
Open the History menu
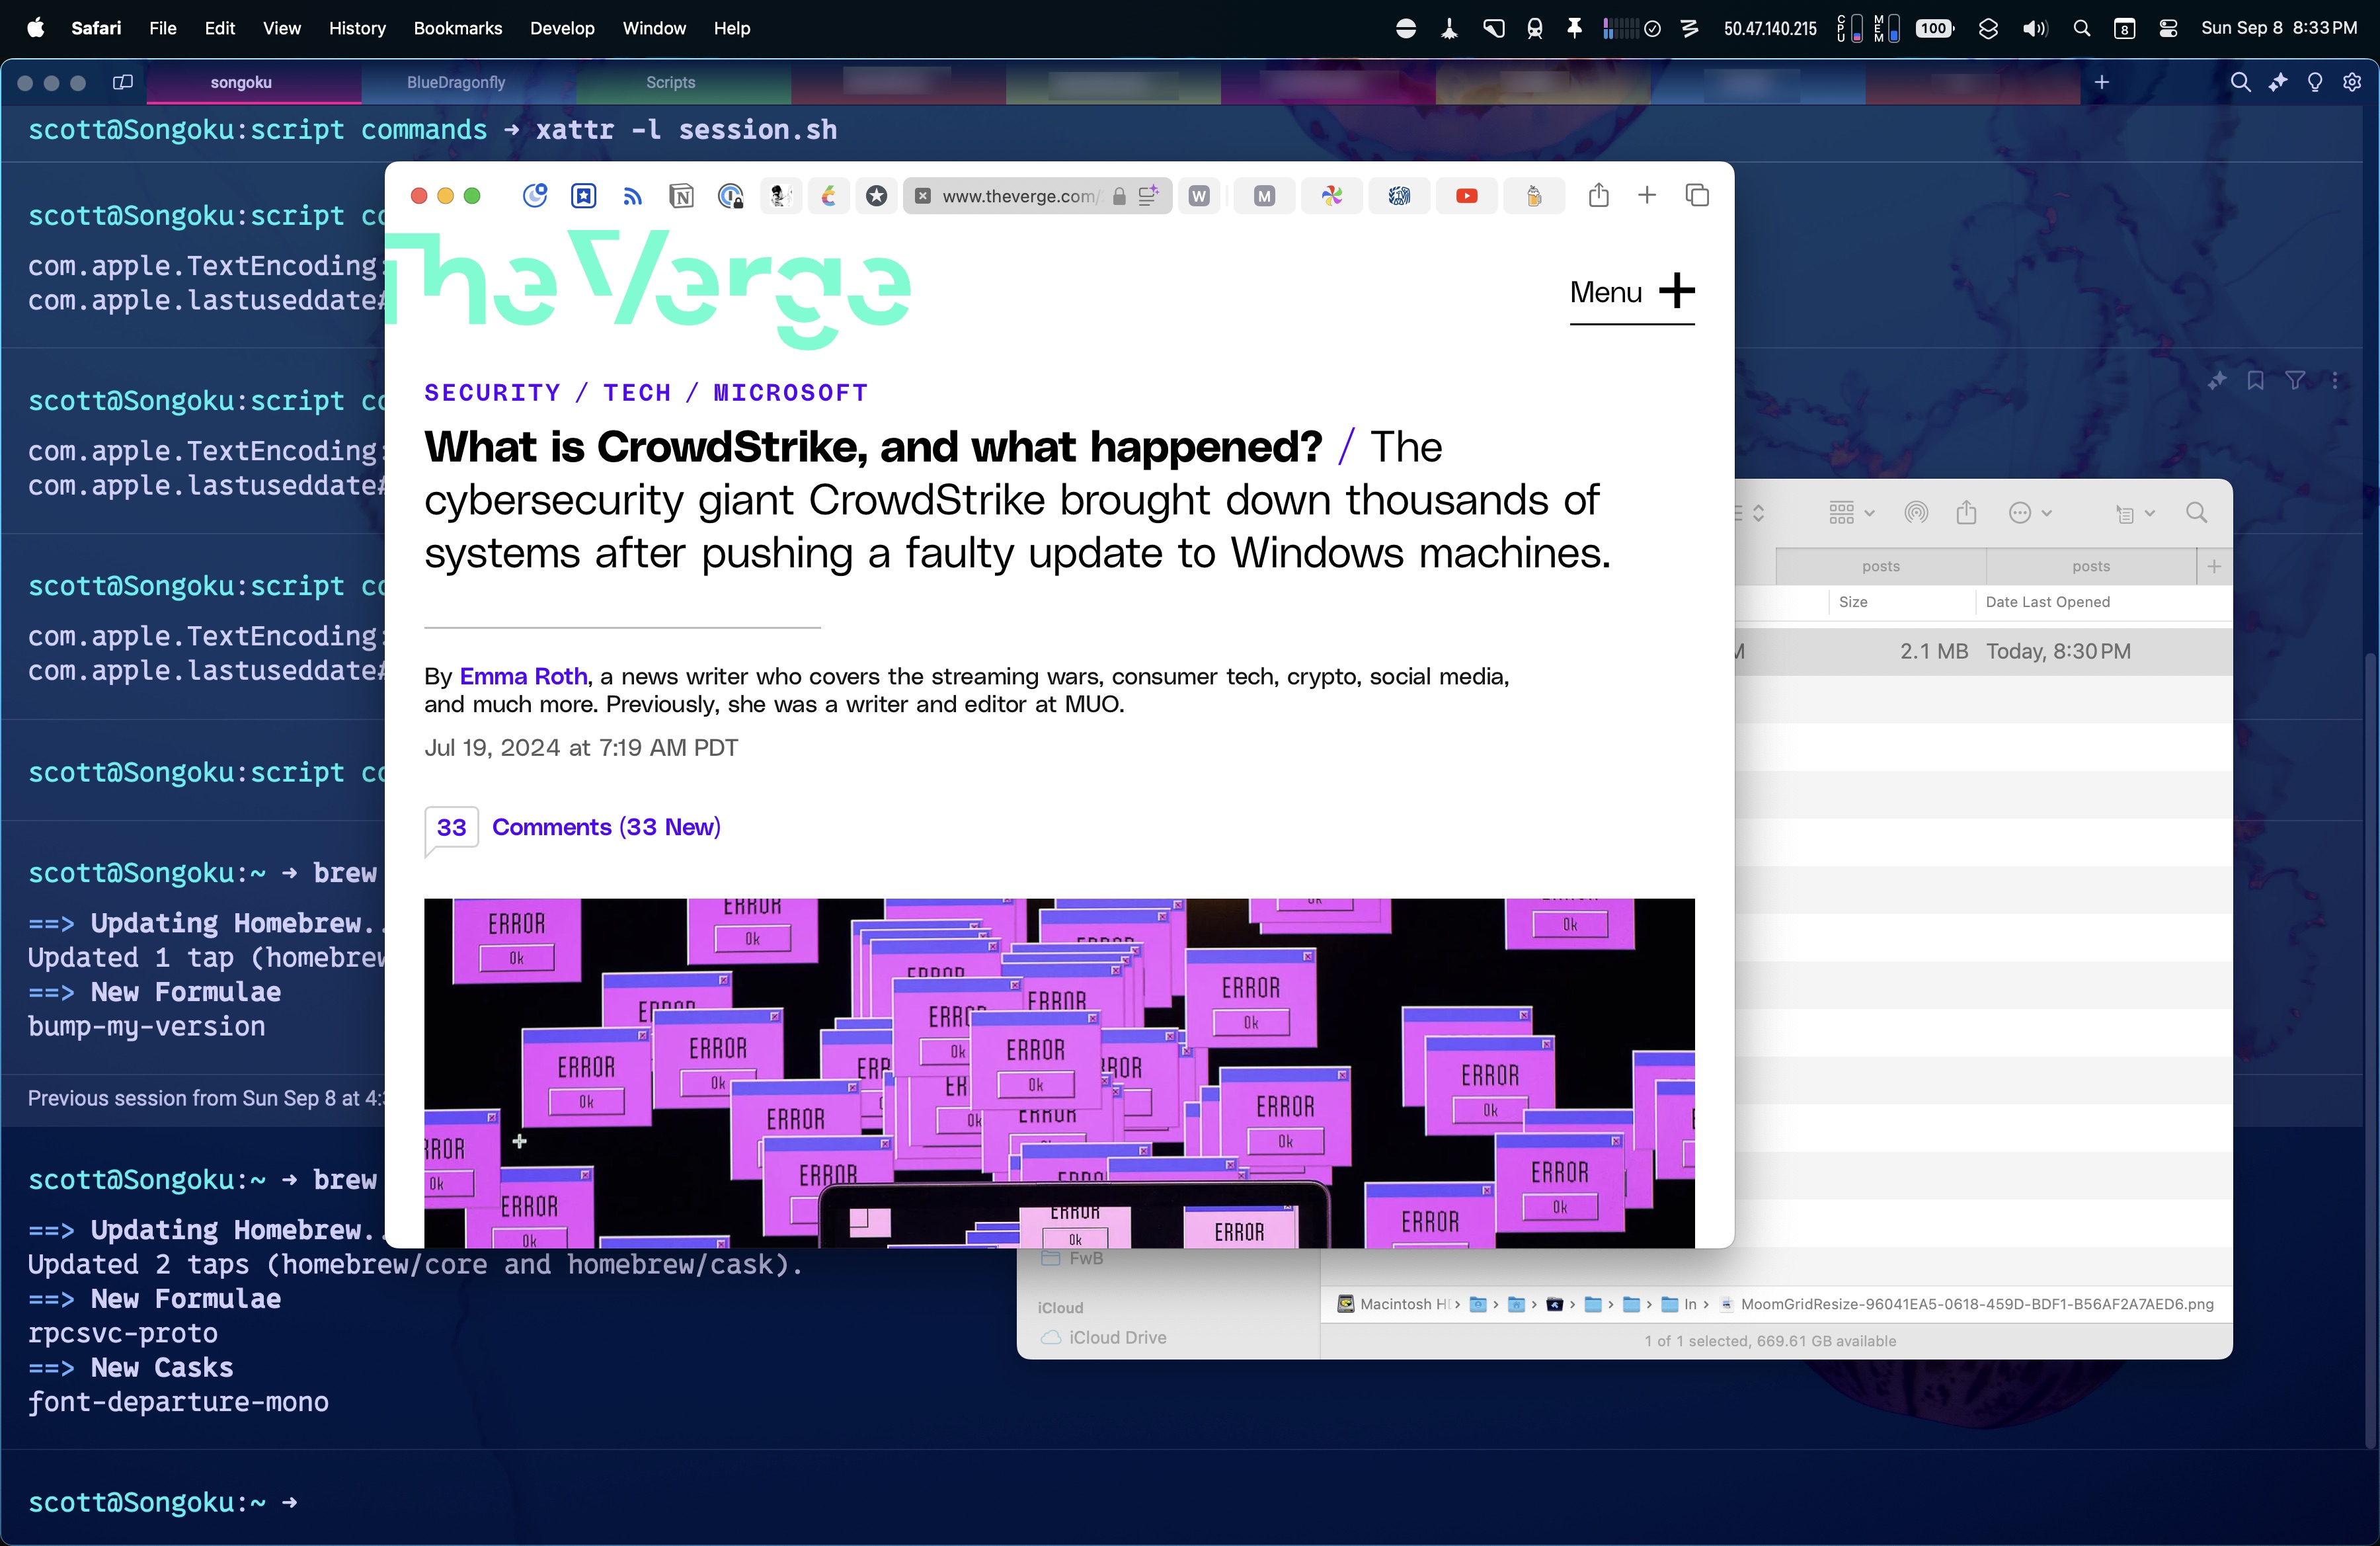click(x=357, y=28)
